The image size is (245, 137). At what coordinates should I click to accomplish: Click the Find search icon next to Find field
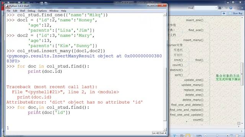coord(220,8)
